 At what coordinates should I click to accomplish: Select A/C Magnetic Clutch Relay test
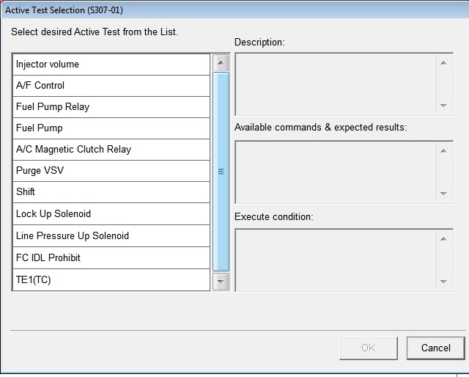click(x=111, y=150)
